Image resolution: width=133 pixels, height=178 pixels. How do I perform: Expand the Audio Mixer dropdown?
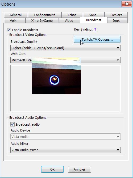tap(65, 150)
